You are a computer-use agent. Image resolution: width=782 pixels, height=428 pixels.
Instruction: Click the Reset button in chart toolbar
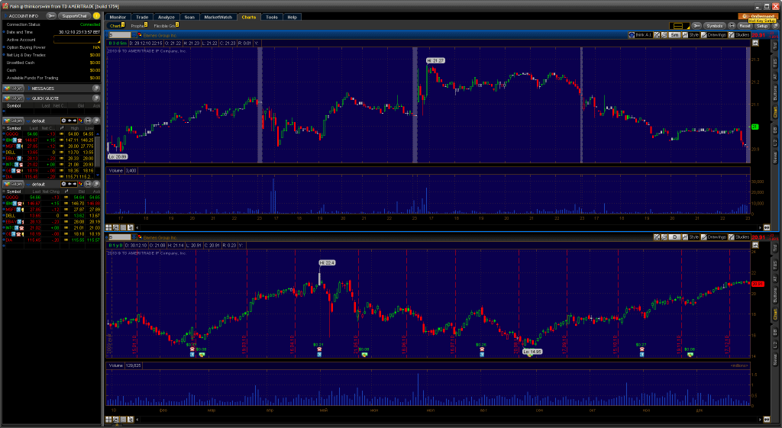[745, 26]
